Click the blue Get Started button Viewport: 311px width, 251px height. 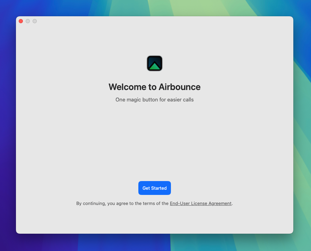154,188
